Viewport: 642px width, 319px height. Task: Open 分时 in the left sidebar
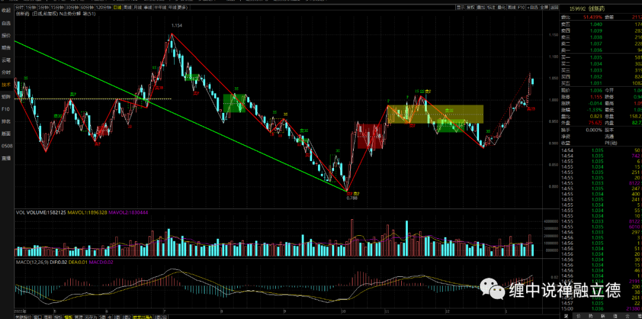(6, 72)
